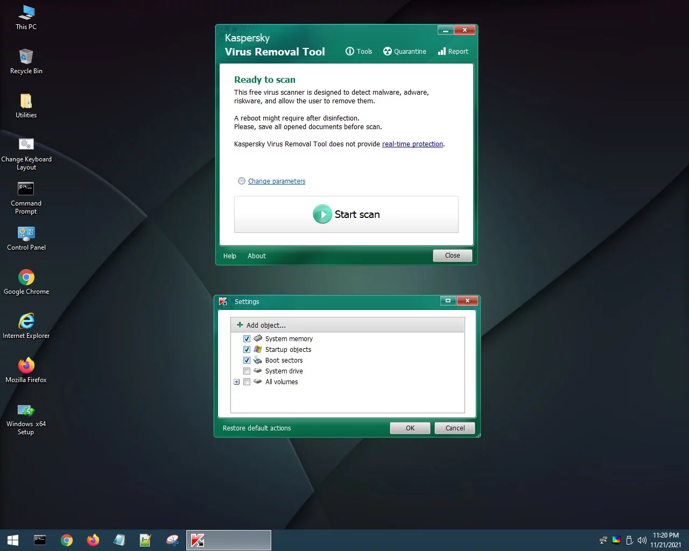
Task: Select Control Panel desktop icon
Action: pos(26,238)
